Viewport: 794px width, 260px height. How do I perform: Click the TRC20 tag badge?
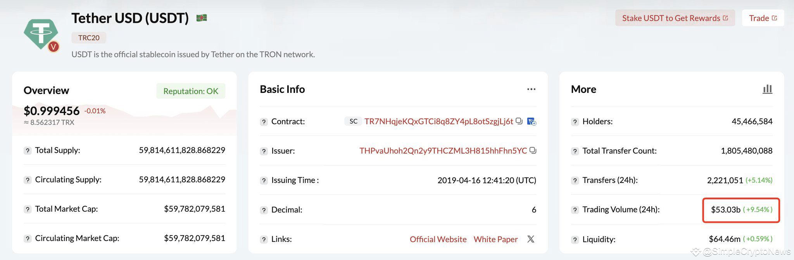tap(89, 38)
